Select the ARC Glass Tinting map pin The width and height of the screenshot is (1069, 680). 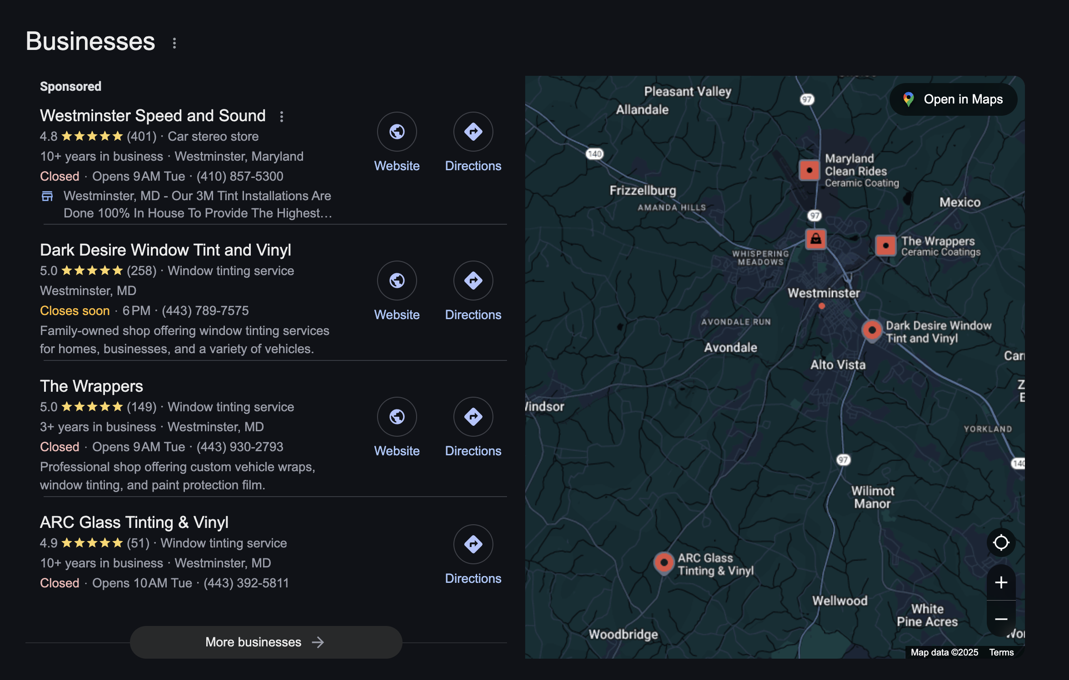point(664,563)
